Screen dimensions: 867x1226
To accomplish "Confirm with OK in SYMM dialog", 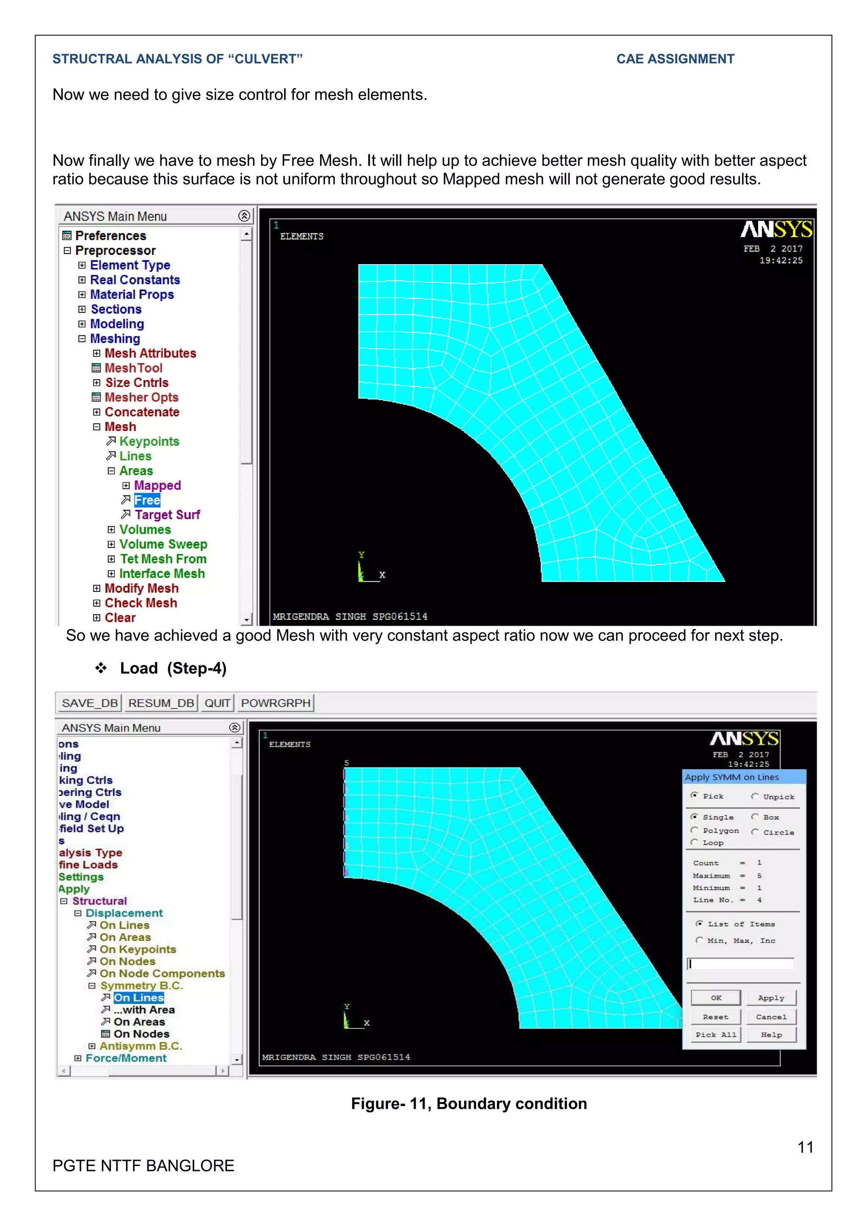I will tap(716, 997).
